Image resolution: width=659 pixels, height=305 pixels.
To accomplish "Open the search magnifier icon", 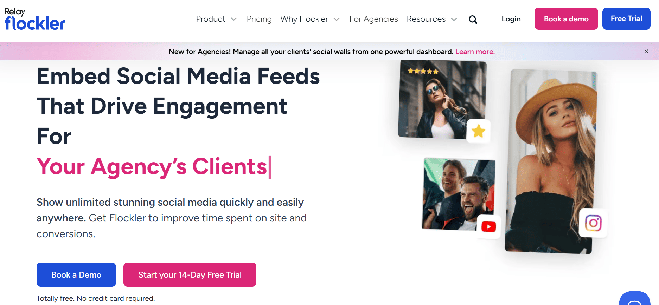I will pyautogui.click(x=473, y=20).
